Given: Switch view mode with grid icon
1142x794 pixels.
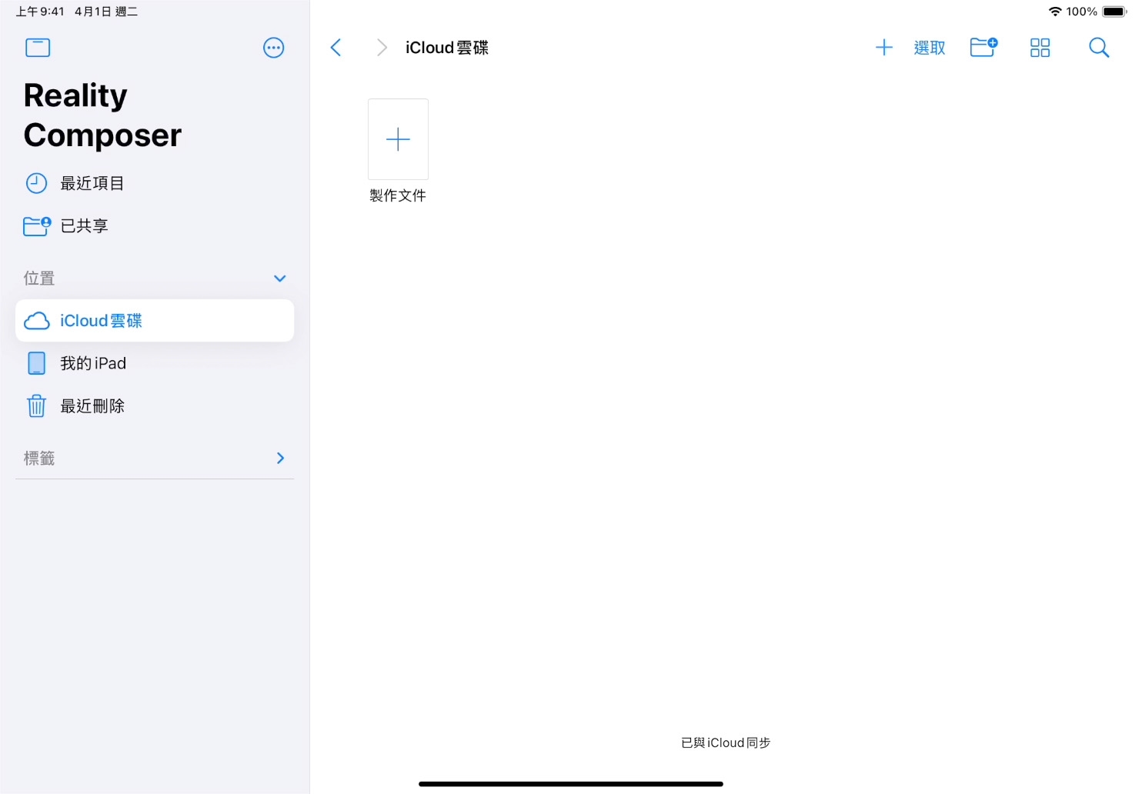Looking at the screenshot, I should pos(1040,48).
